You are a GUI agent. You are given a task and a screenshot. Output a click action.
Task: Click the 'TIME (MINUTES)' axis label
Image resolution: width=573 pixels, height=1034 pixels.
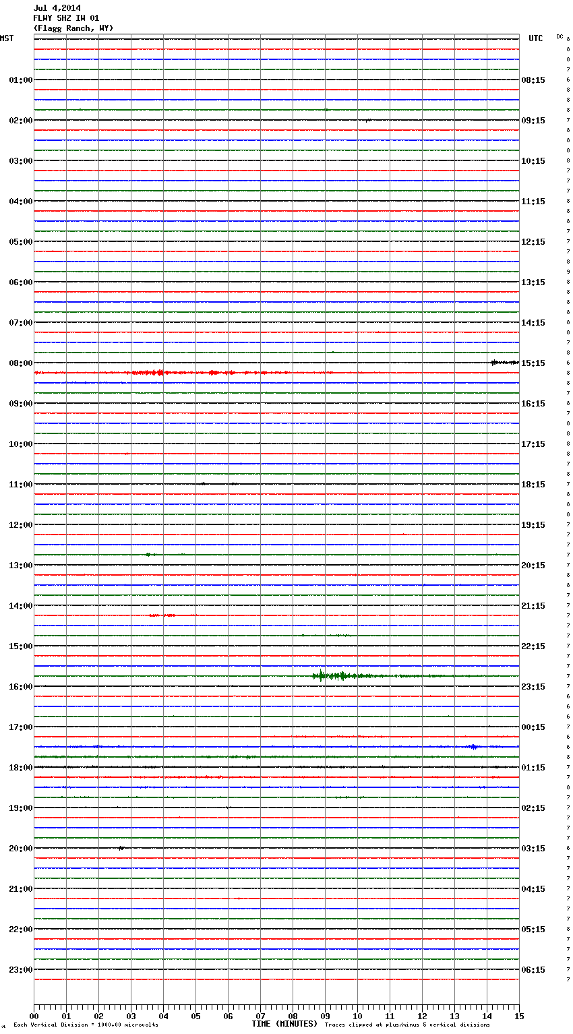[x=284, y=1024]
